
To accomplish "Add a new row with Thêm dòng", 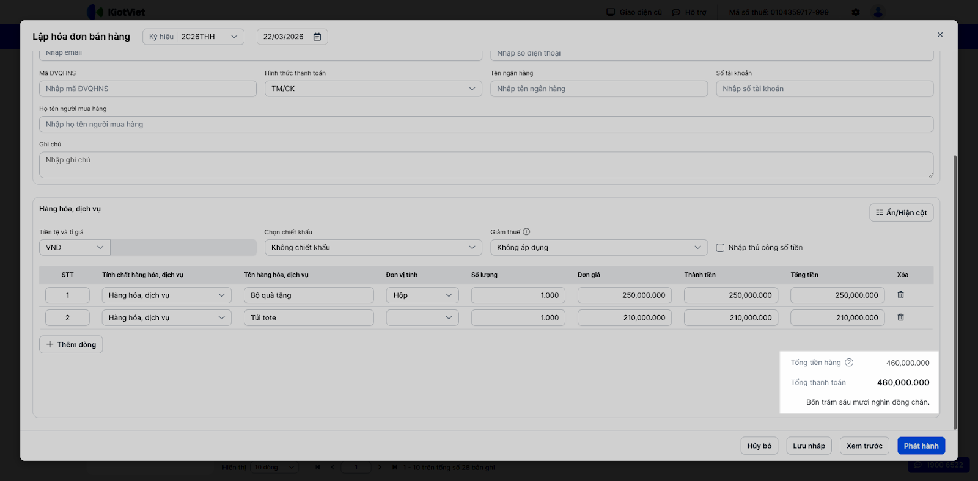I will point(71,344).
